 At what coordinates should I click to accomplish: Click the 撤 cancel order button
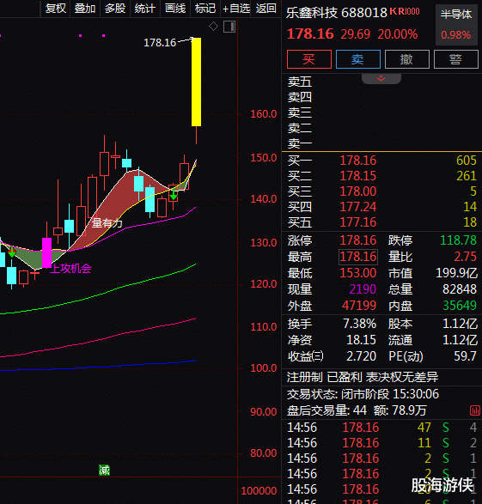click(406, 59)
